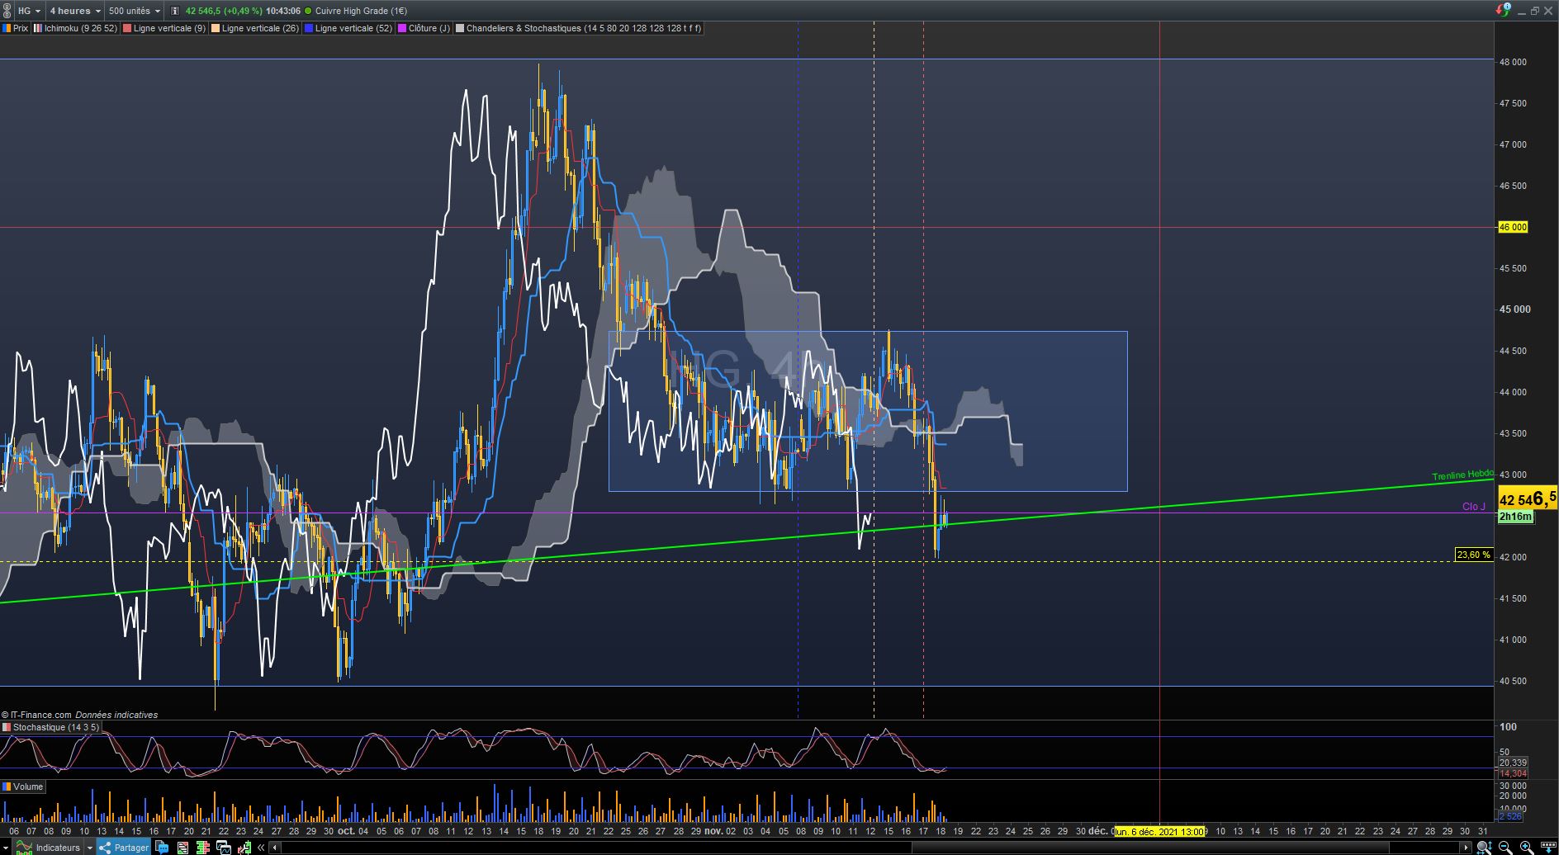Click the Stochastique panel color icon
The width and height of the screenshot is (1559, 855).
(7, 727)
